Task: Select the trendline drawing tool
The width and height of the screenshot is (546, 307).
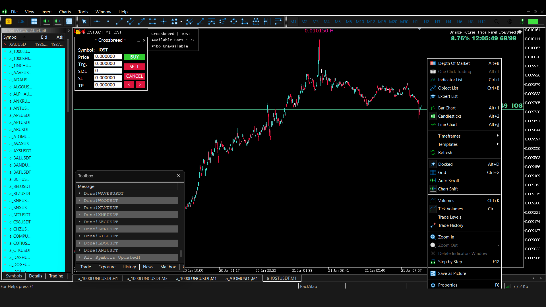Action: 119,21
